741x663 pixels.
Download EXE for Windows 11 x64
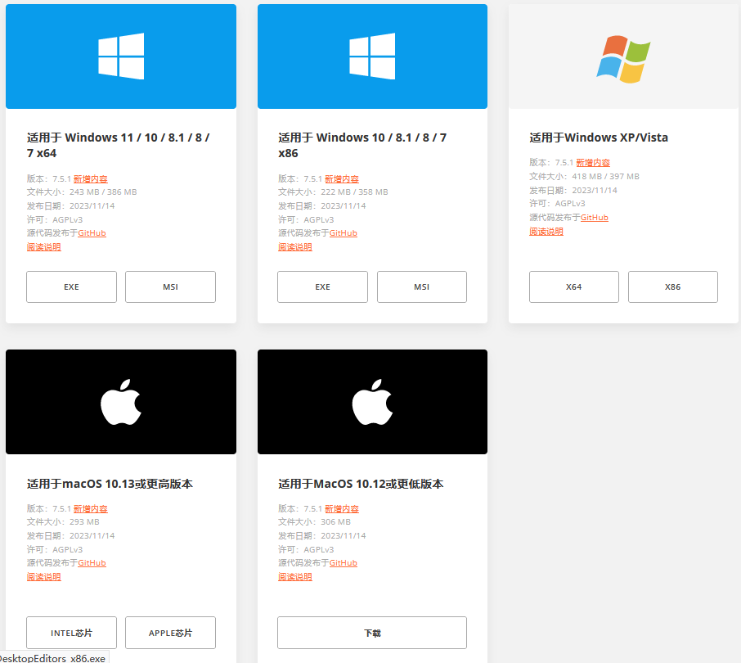click(x=71, y=287)
